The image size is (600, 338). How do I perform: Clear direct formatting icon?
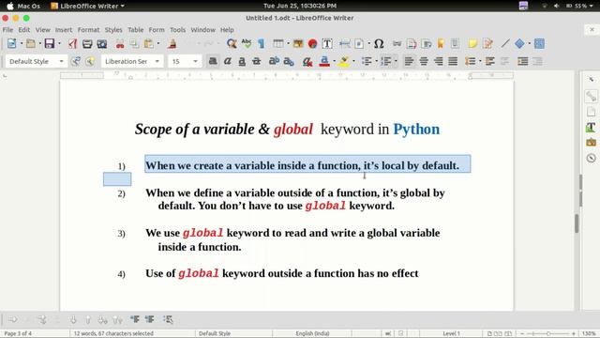[307, 61]
